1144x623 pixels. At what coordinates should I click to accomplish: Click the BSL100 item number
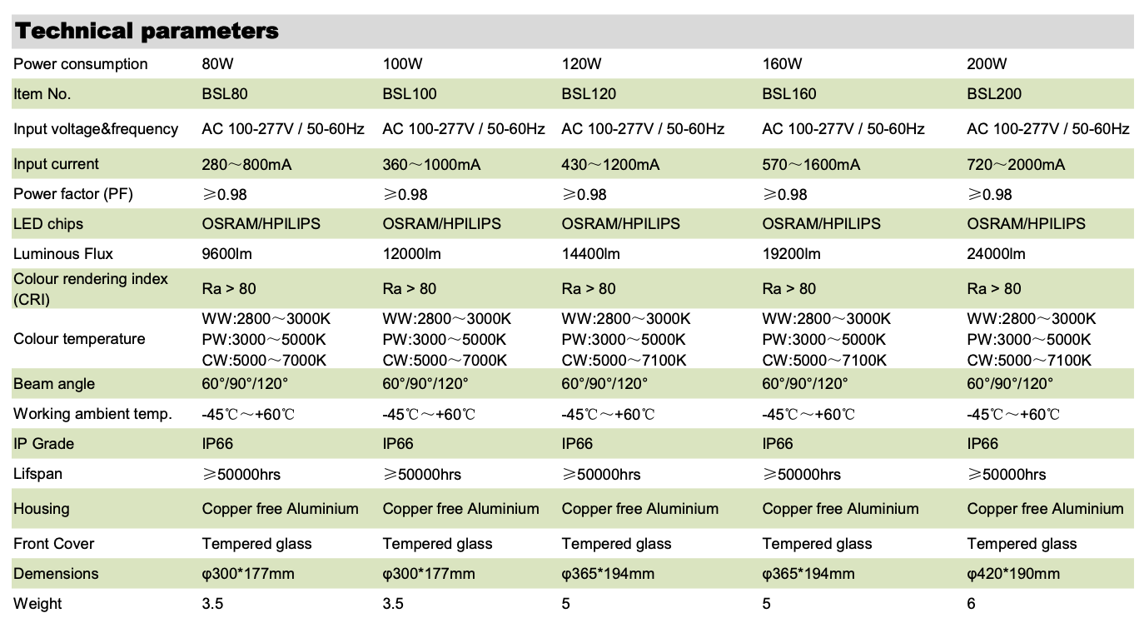click(409, 94)
